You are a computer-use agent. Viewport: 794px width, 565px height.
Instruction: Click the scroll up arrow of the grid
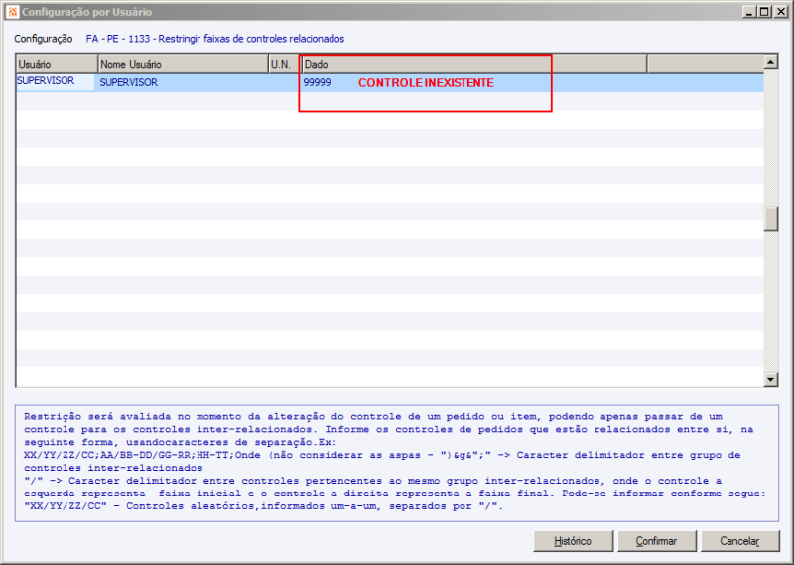click(x=771, y=62)
